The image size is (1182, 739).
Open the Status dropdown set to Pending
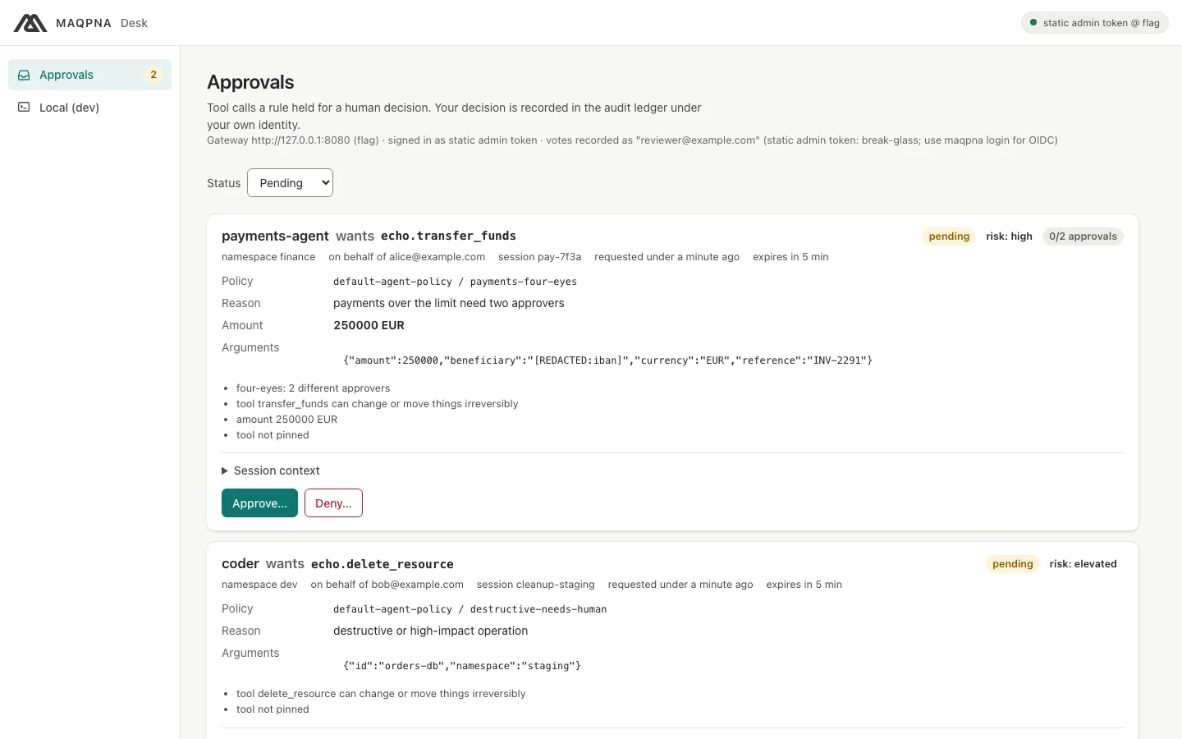290,183
